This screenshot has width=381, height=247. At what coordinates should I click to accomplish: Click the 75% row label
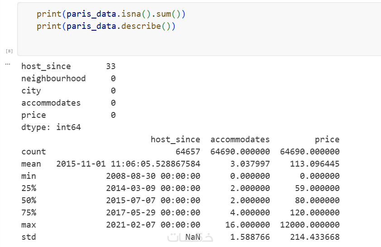pyautogui.click(x=29, y=213)
